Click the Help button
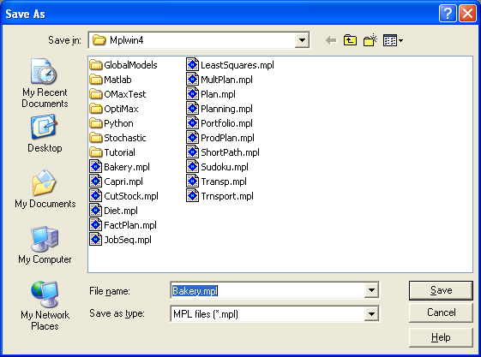Screen dimensions: 481x357 [441, 337]
